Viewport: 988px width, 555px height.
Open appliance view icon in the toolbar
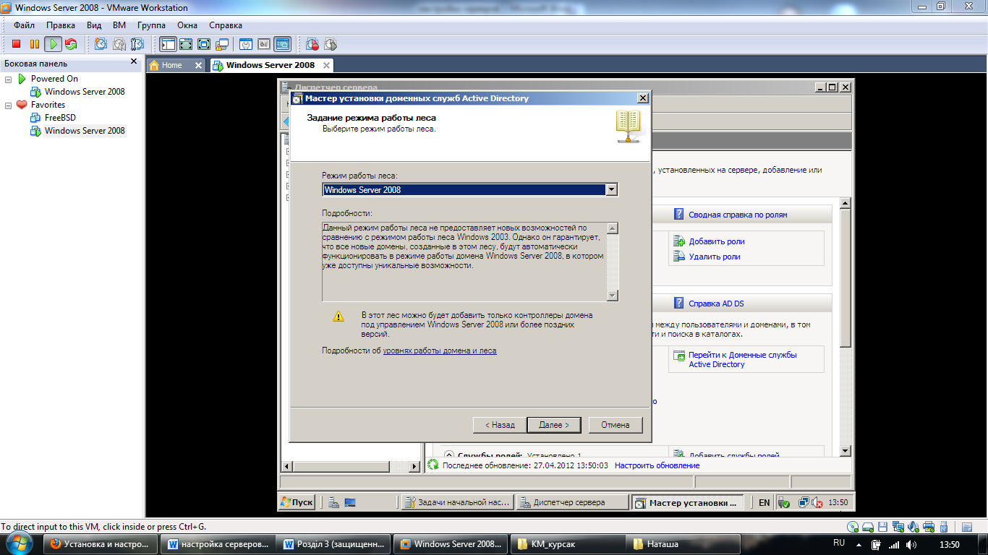pos(264,44)
